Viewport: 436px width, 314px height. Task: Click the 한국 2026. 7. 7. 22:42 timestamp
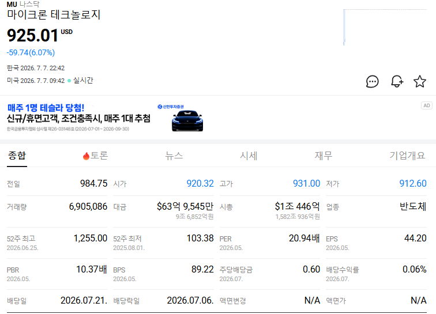point(36,68)
